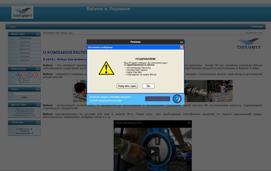Click the Belven corp video RU title
The width and height of the screenshot is (271, 171).
[x=128, y=123]
